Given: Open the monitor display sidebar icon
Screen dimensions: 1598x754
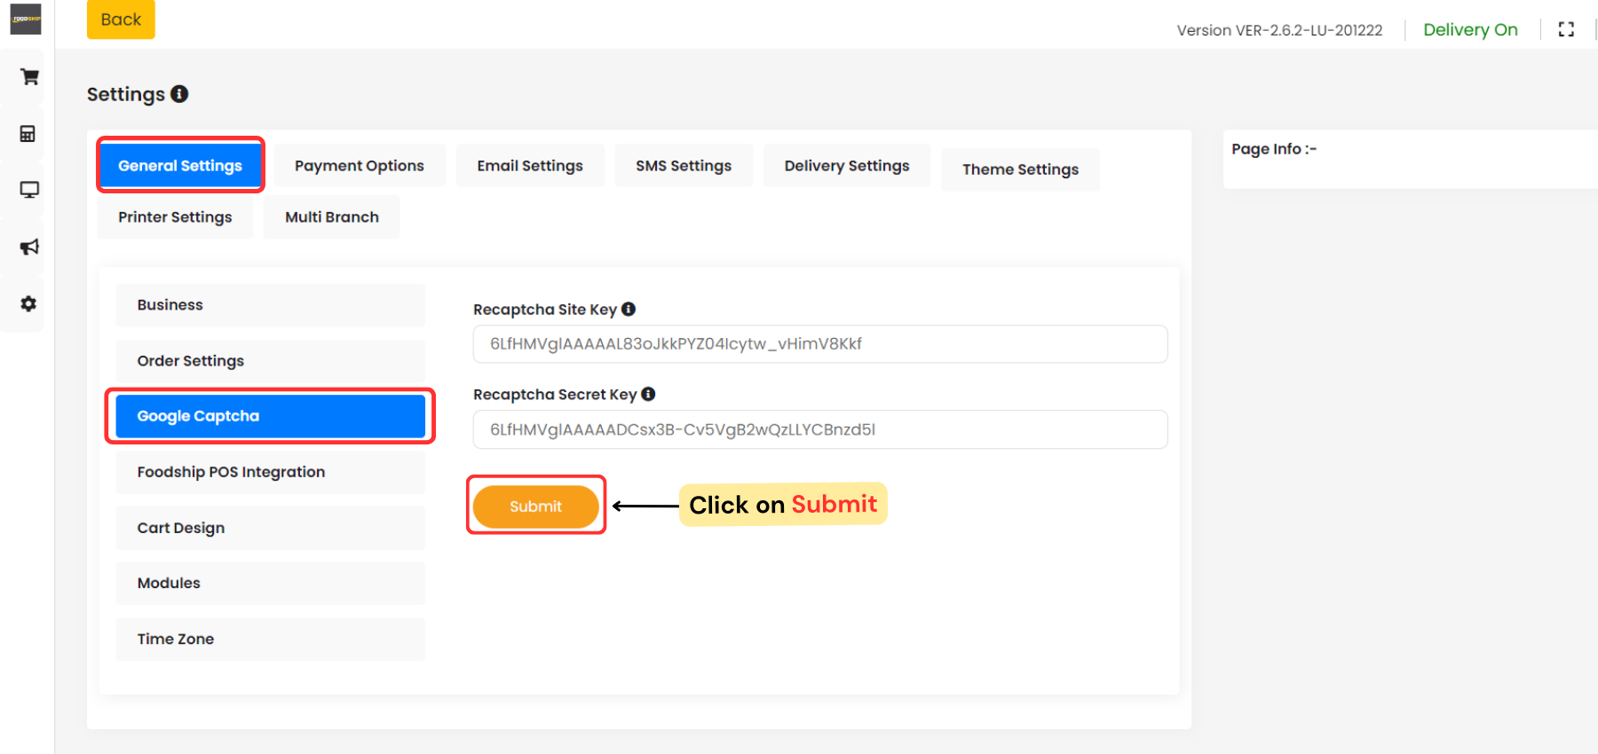Looking at the screenshot, I should pos(29,190).
